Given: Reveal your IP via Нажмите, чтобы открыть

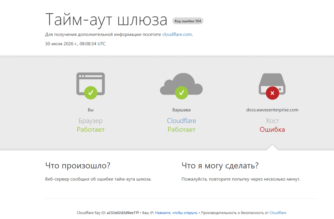Looking at the screenshot, I should (x=176, y=212).
